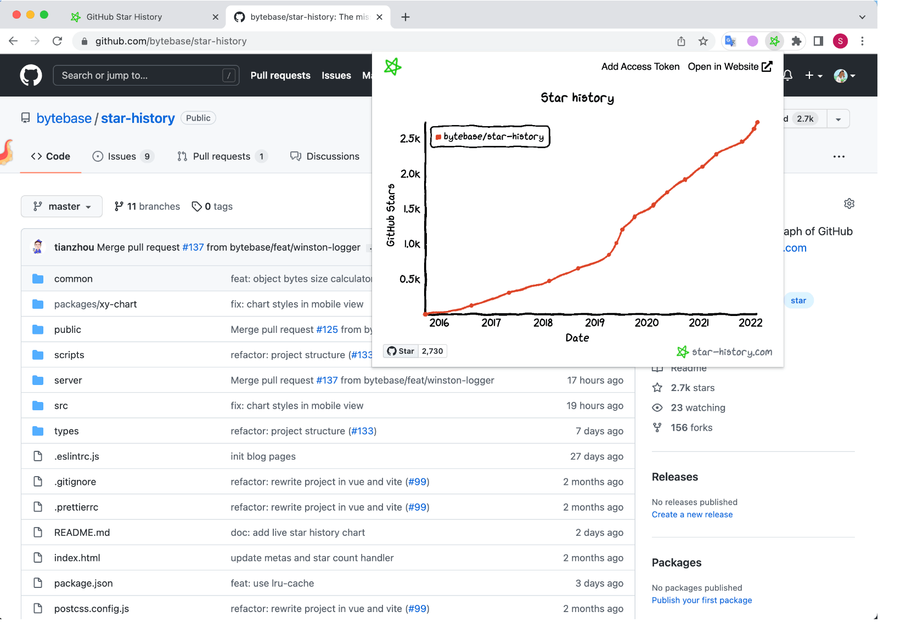This screenshot has width=923, height=634.
Task: Click the .eslintrc.js file icon
Action: pyautogui.click(x=38, y=456)
